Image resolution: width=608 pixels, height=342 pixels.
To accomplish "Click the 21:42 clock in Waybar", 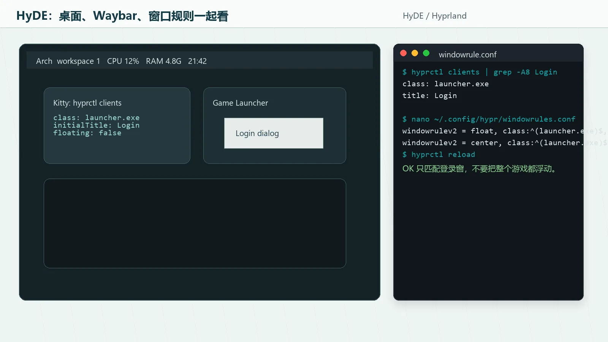I will 197,61.
